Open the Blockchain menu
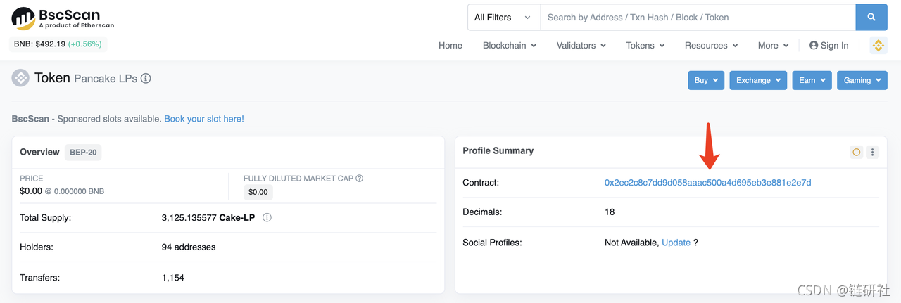 tap(510, 46)
